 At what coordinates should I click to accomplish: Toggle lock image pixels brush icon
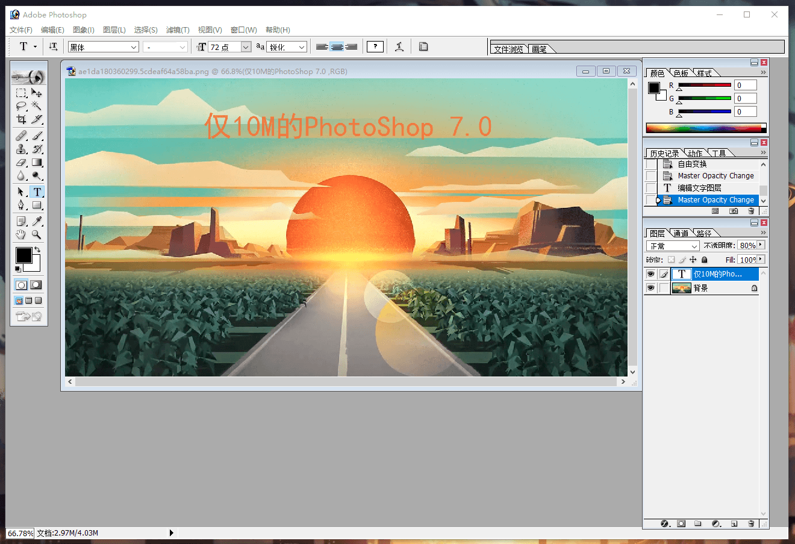pos(682,260)
